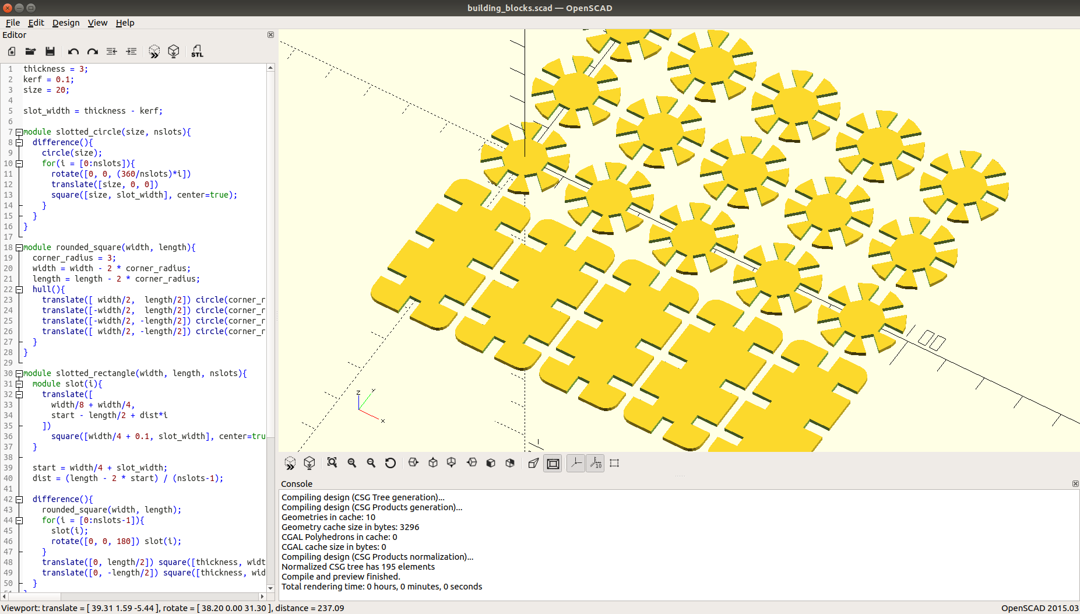Click console line 'Geometries in cache: 10'
The width and height of the screenshot is (1080, 614).
coord(328,517)
